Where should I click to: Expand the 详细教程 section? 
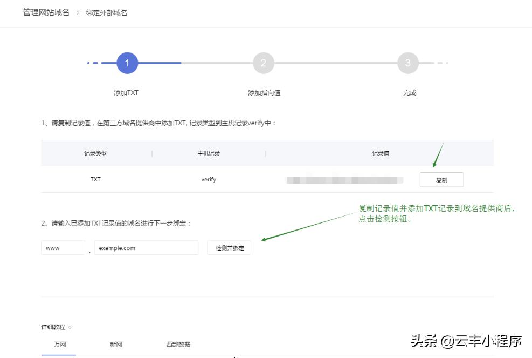coord(53,327)
